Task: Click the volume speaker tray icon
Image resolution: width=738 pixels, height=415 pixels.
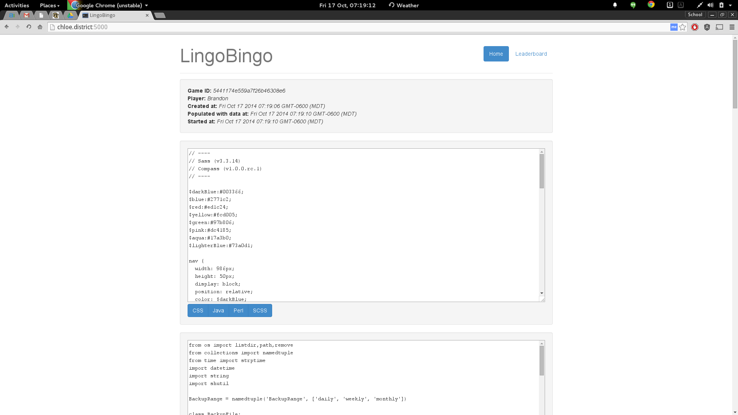Action: 710,5
